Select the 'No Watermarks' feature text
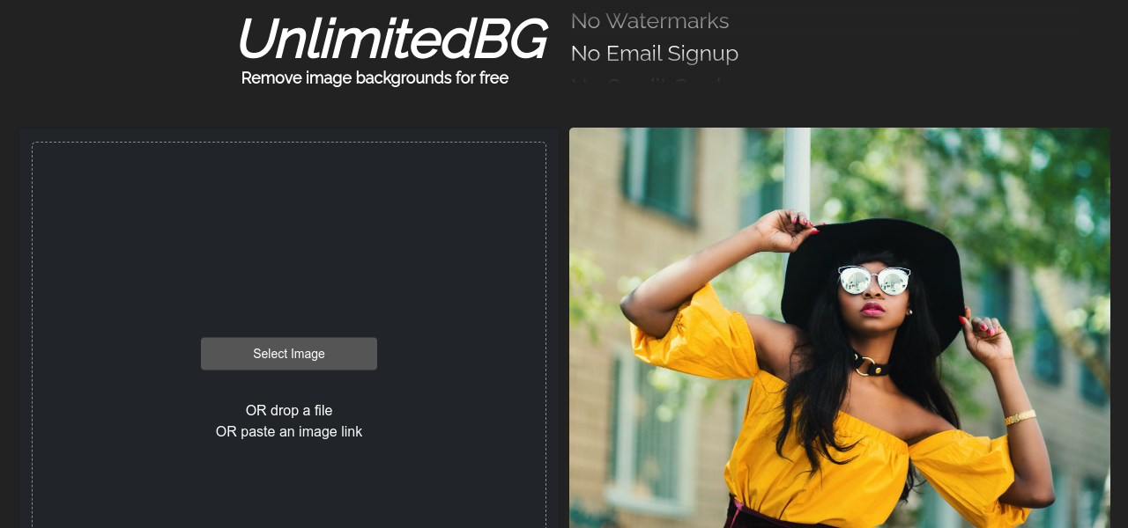 coord(649,21)
